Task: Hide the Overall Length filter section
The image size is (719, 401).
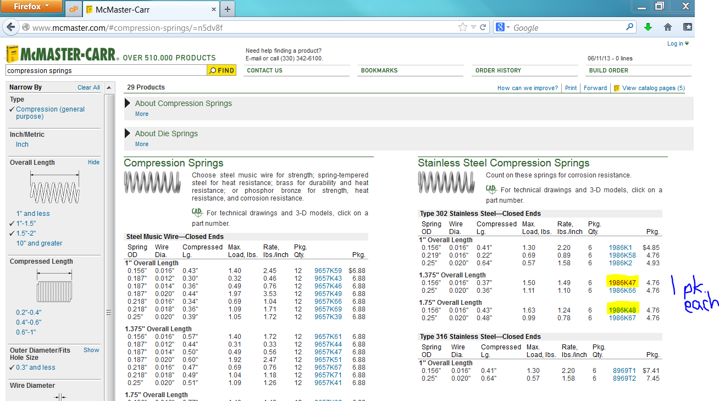Action: click(94, 162)
